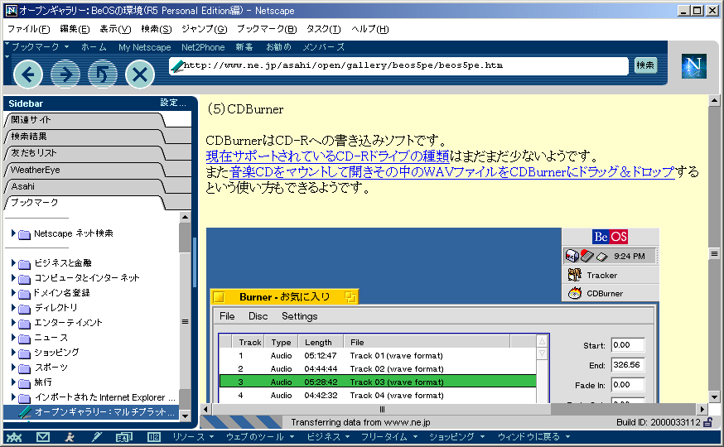This screenshot has width=724, height=447.
Task: Click the BeOS logo in the deskbar
Action: click(610, 237)
